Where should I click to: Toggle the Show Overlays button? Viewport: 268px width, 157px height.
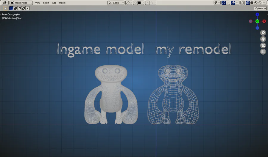[233, 3]
